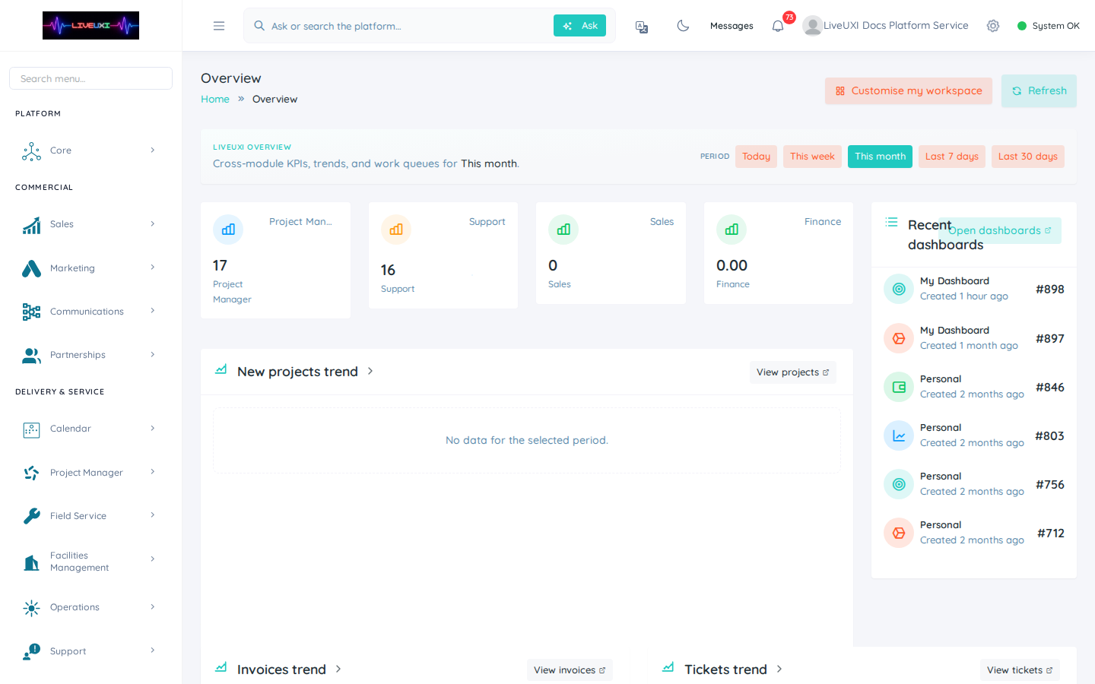Click the Operations sidebar icon
The image size is (1095, 684).
[x=31, y=608]
